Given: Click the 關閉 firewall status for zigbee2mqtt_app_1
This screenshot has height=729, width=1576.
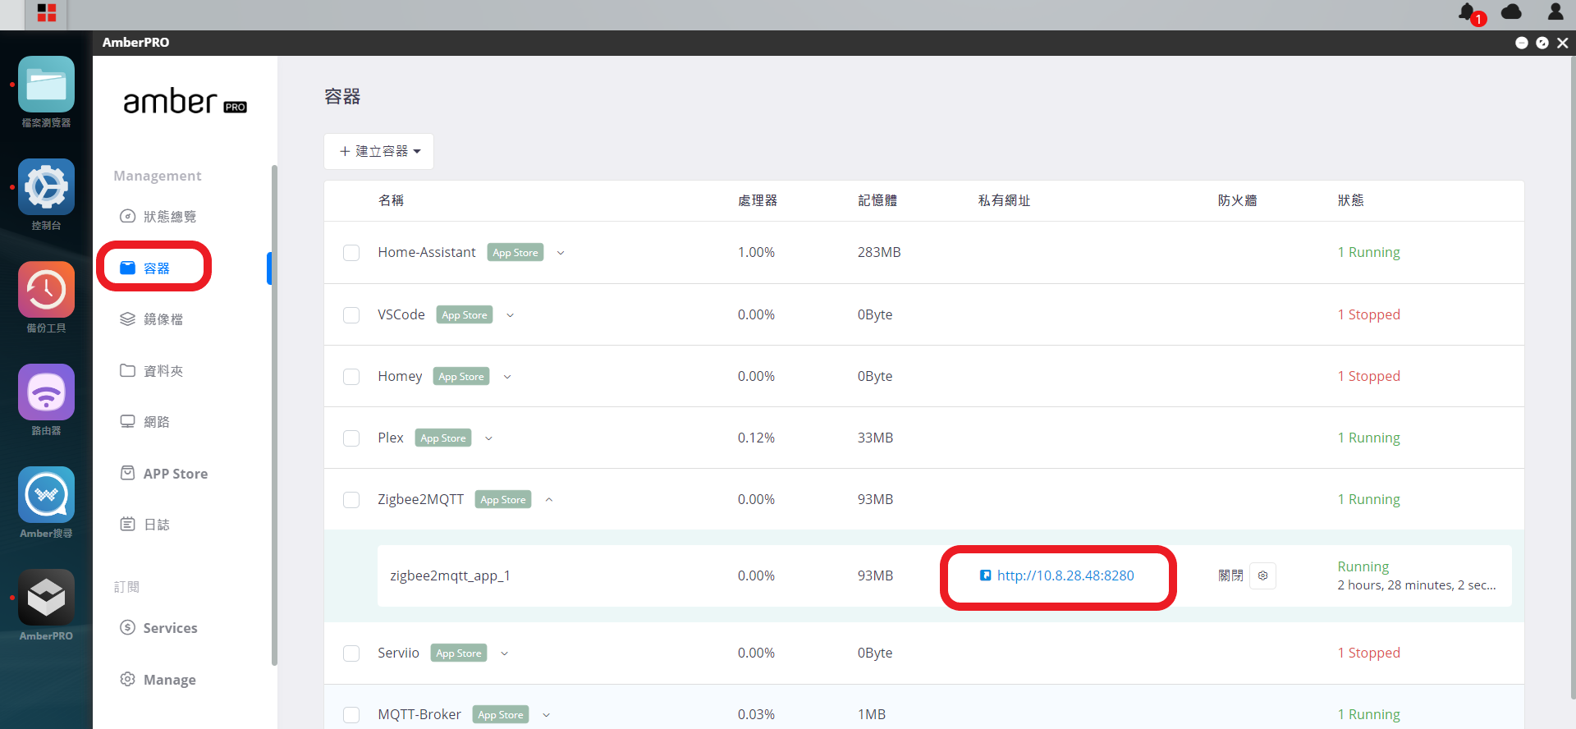Looking at the screenshot, I should 1230,575.
